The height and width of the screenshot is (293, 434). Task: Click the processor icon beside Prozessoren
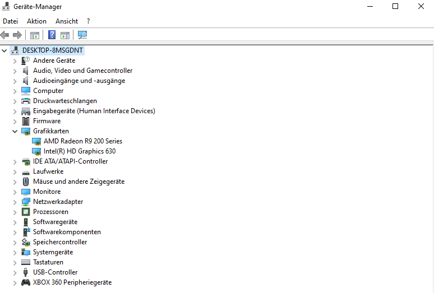click(x=26, y=212)
